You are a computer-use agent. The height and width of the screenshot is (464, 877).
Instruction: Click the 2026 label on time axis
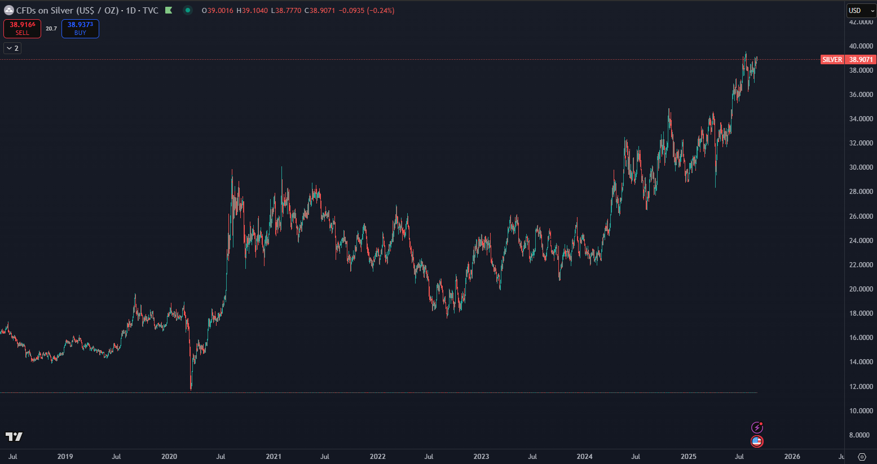[792, 457]
